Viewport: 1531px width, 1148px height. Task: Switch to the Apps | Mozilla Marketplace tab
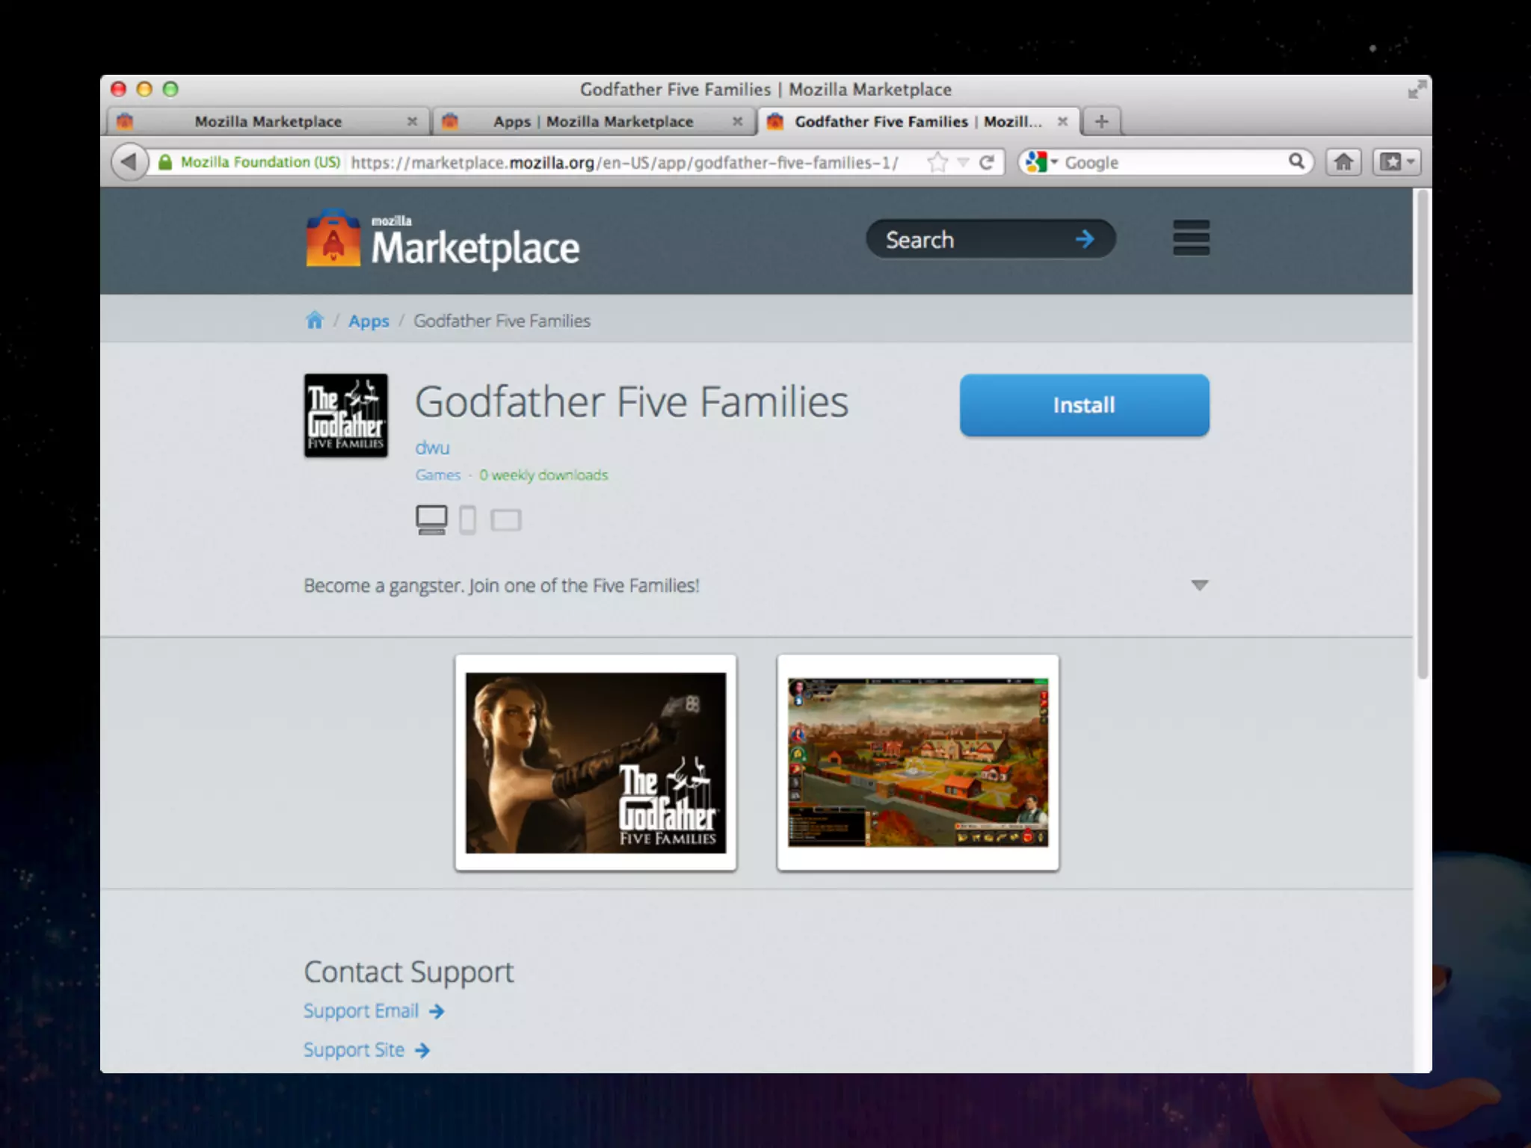[x=593, y=122]
